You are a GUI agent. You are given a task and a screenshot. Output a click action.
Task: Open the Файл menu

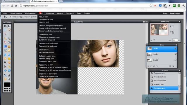[x=5, y=13]
